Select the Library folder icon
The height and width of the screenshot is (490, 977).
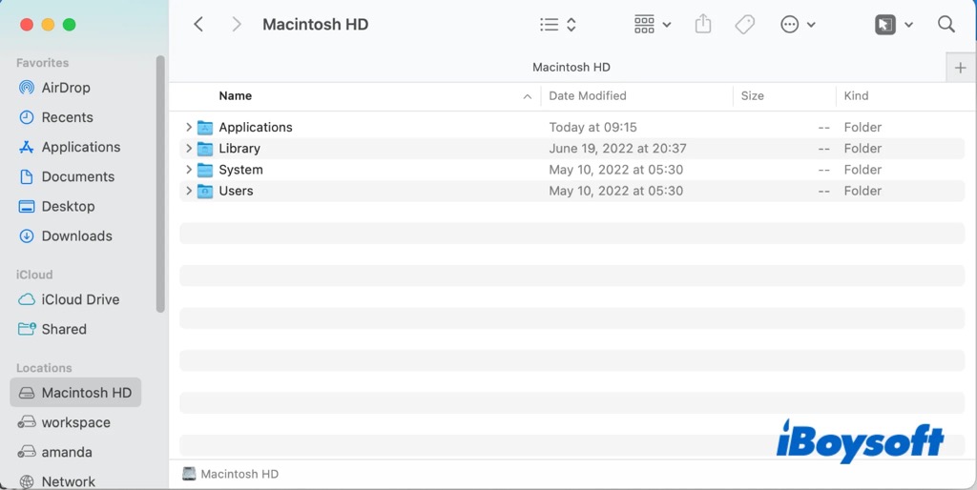tap(205, 149)
